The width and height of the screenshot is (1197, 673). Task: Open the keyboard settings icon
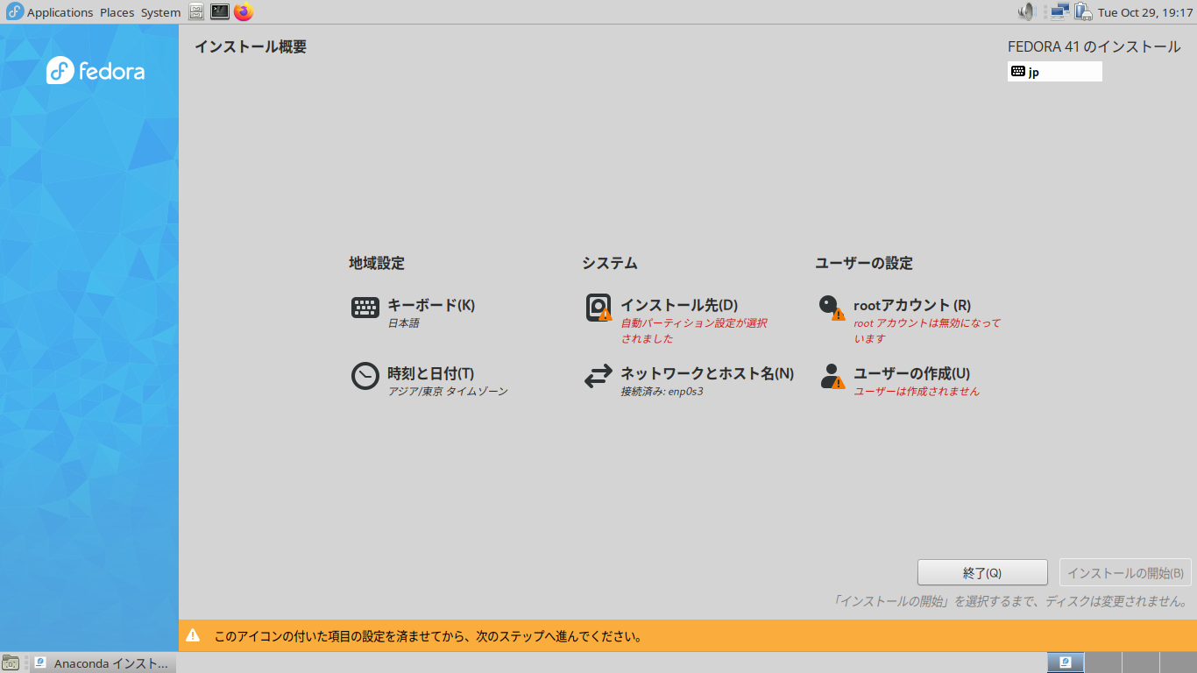[x=365, y=308]
